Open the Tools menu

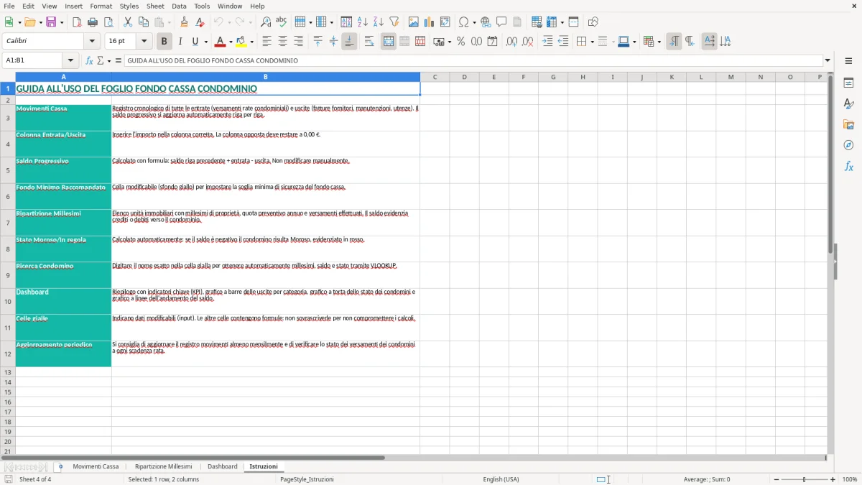point(202,6)
